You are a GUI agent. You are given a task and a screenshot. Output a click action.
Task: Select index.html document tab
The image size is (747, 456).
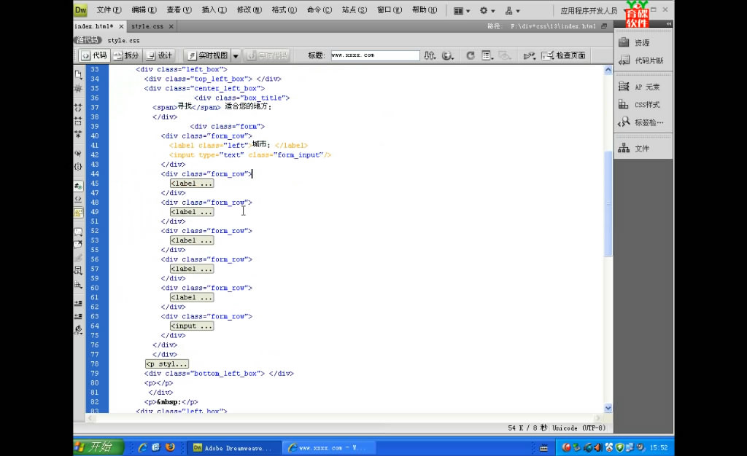pyautogui.click(x=94, y=26)
